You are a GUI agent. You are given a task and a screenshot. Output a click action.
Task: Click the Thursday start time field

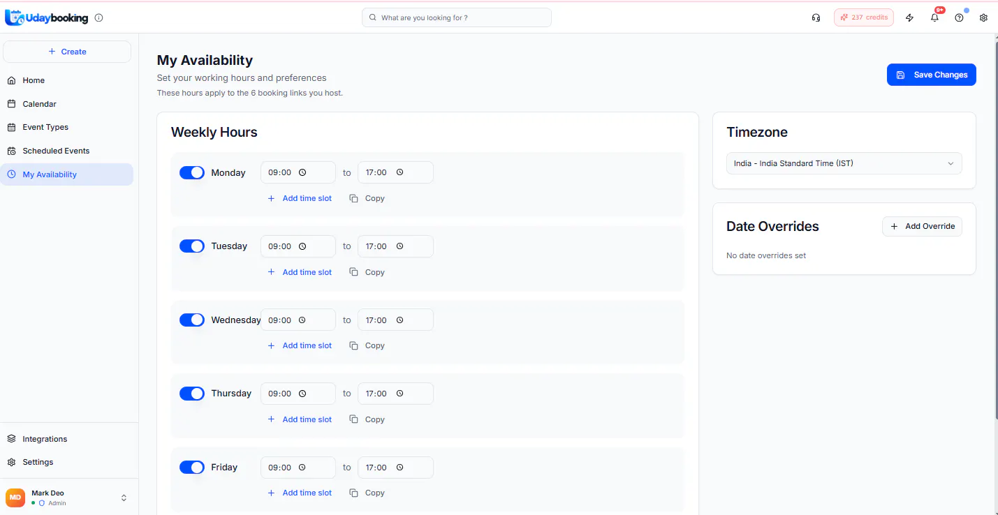click(298, 394)
